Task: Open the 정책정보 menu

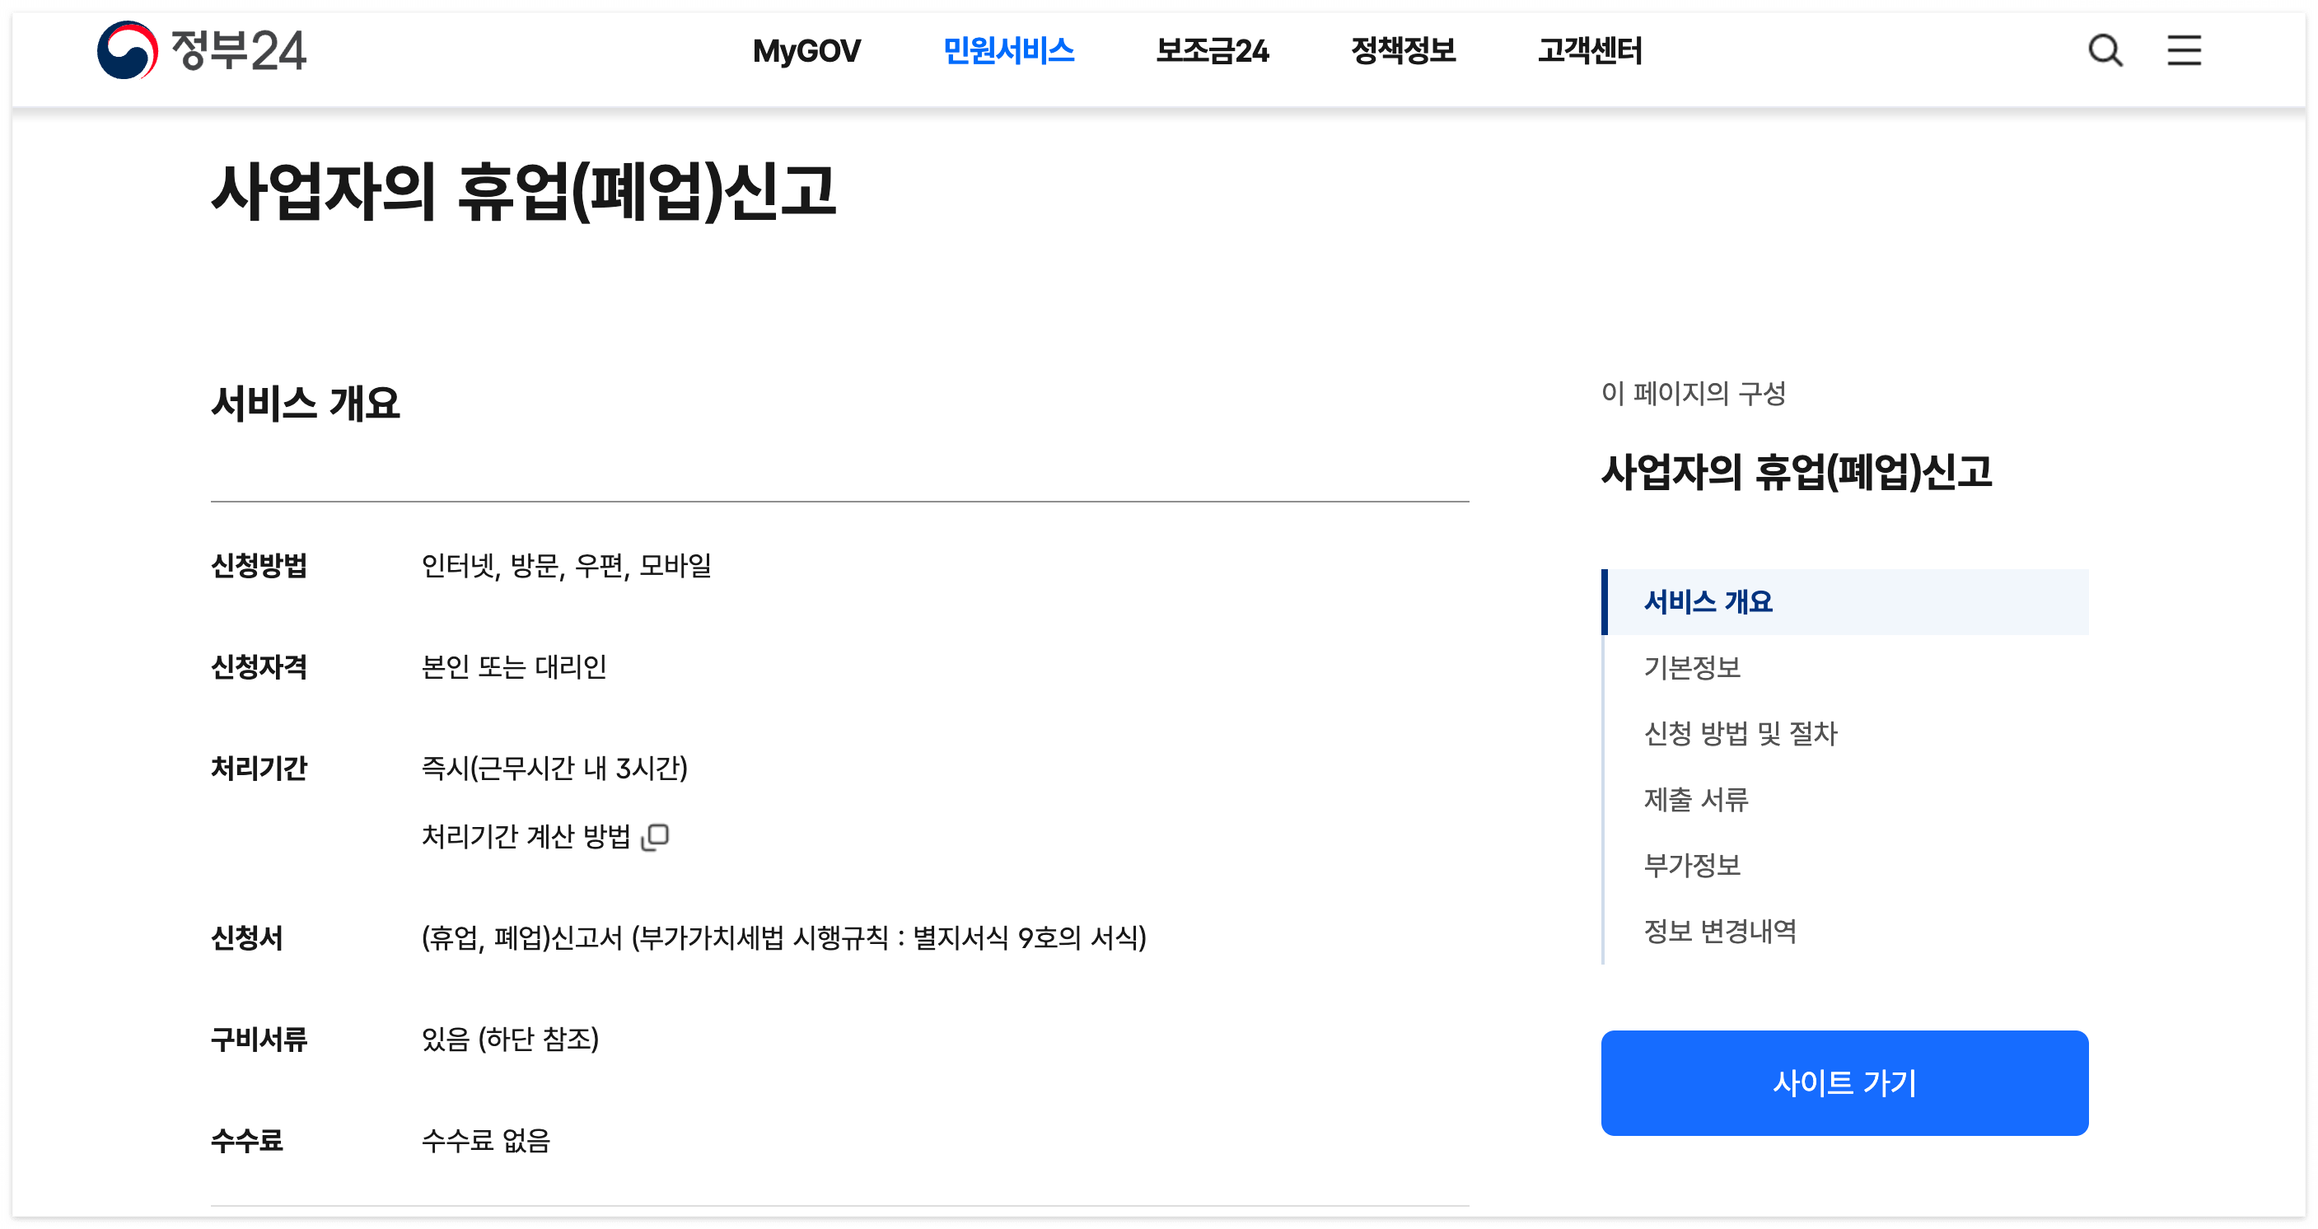Action: 1404,51
